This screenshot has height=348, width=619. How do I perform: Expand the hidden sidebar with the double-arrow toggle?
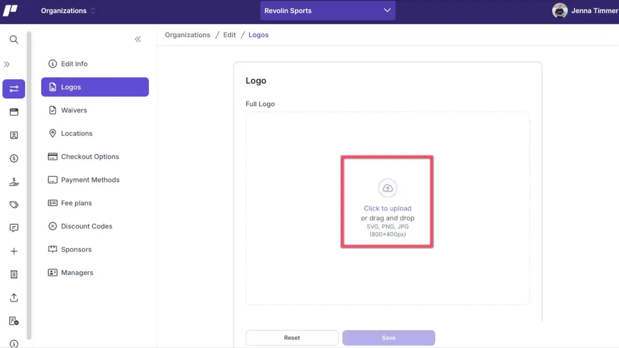pos(7,64)
